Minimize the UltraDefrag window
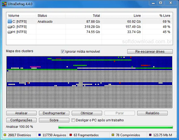The height and width of the screenshot is (140, 179). [x=153, y=3]
